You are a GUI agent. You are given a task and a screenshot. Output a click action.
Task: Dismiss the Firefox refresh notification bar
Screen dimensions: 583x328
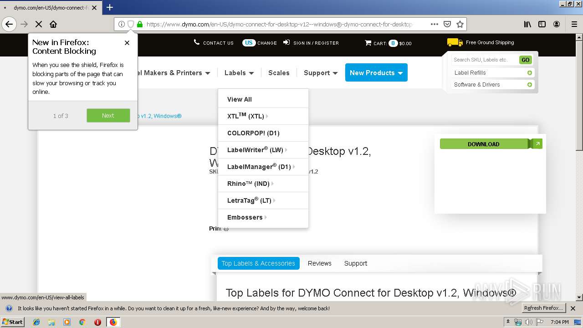[573, 308]
